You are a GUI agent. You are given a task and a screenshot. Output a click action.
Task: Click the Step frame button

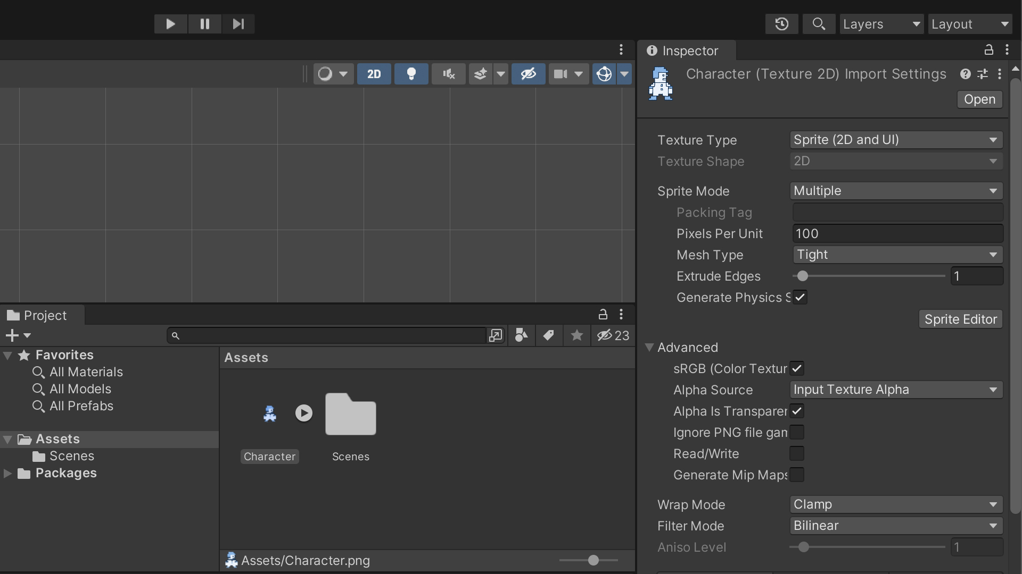(x=238, y=24)
